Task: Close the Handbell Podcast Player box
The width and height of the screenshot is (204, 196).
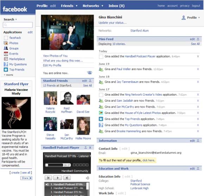Action: click(90, 147)
